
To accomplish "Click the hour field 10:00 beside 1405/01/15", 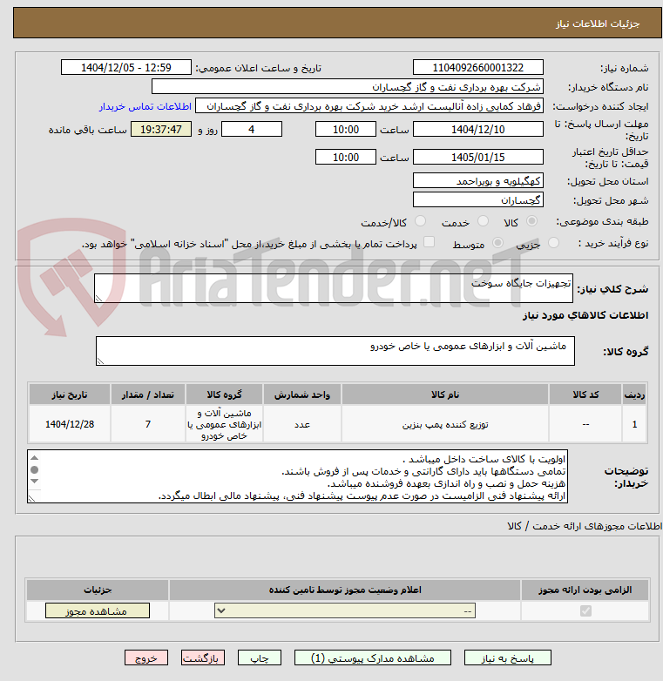I will tap(345, 157).
